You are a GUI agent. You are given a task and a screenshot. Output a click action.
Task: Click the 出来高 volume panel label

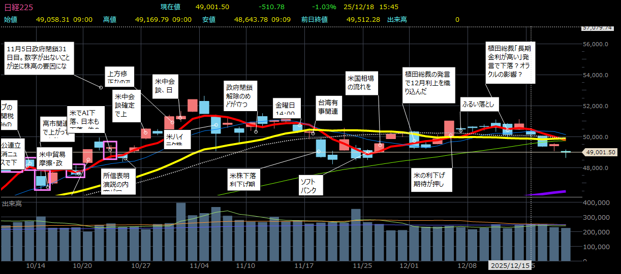click(x=12, y=203)
